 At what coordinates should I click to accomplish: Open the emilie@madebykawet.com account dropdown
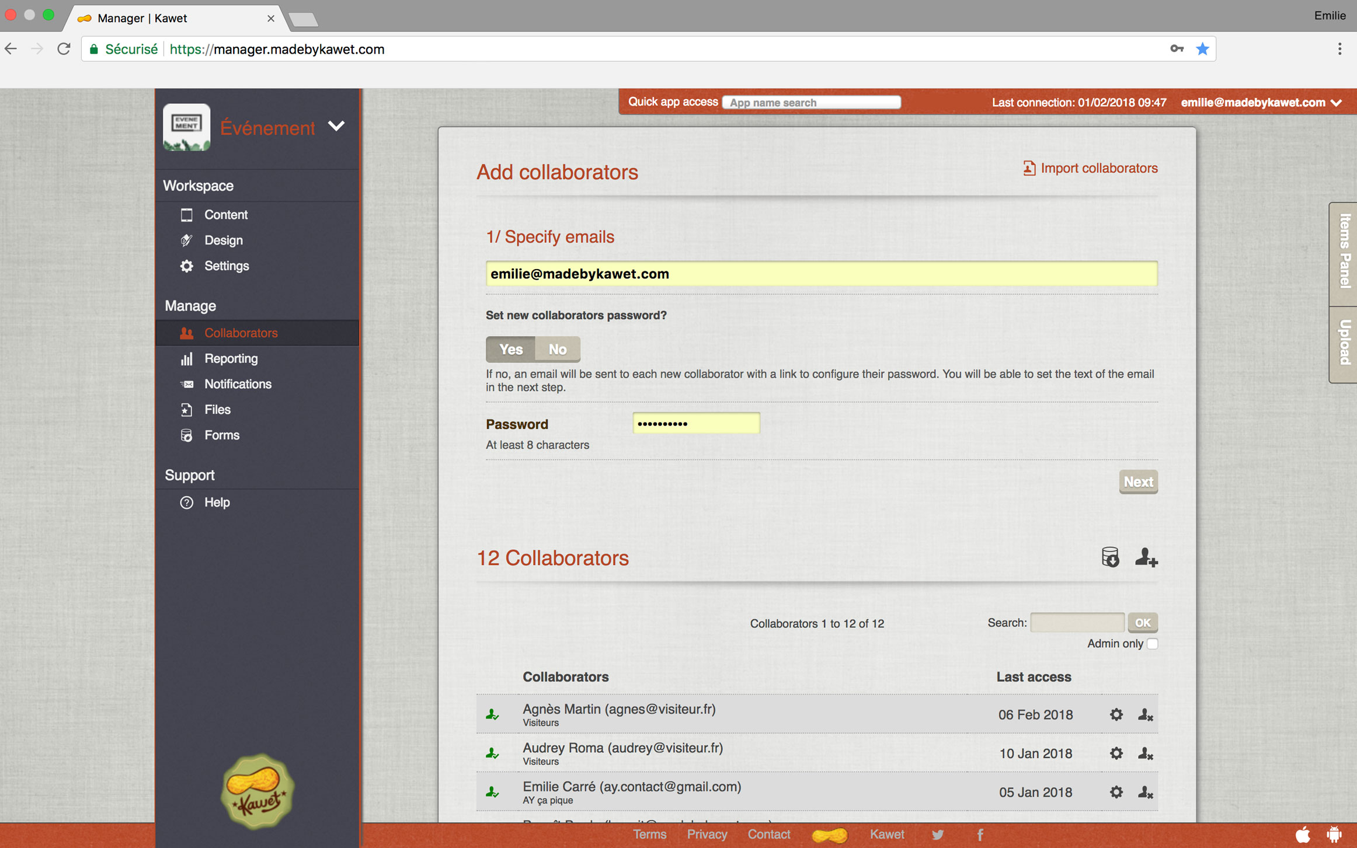pyautogui.click(x=1261, y=103)
